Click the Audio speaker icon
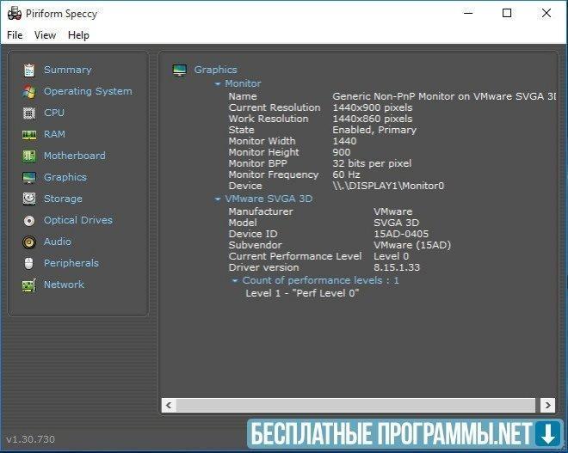Screen dimensions: 568x453 coord(29,242)
